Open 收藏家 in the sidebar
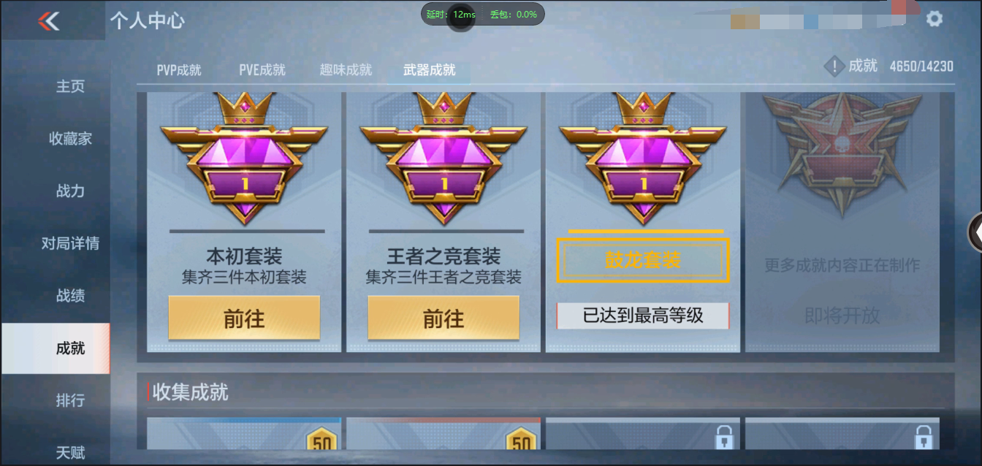The width and height of the screenshot is (982, 466). pos(70,139)
